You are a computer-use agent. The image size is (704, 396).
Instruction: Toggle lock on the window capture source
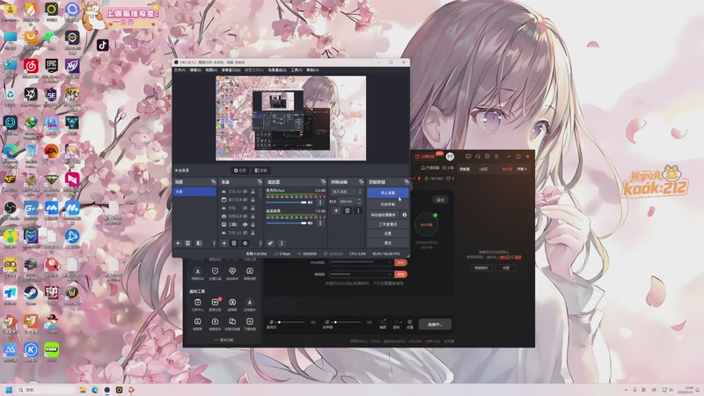(253, 200)
